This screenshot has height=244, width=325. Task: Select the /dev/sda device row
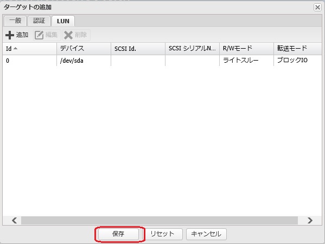click(162, 61)
